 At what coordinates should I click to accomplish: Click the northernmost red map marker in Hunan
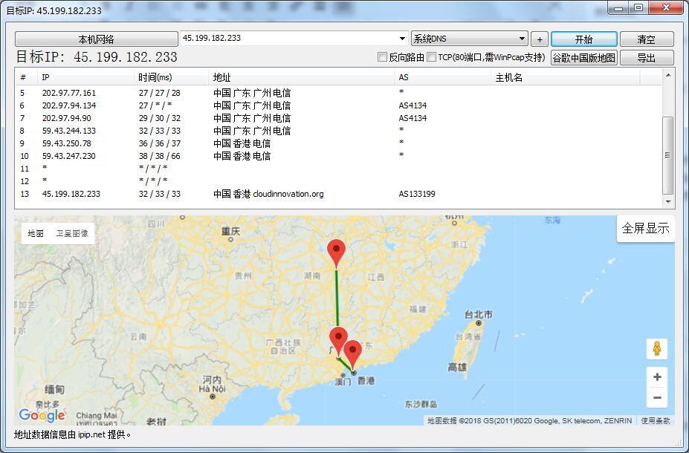click(x=337, y=252)
